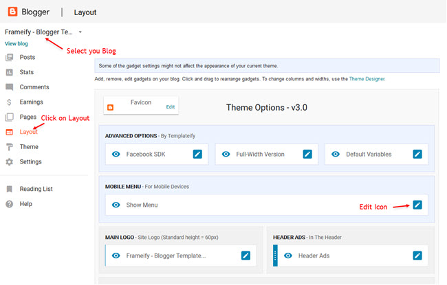Open the Posts section

point(28,57)
